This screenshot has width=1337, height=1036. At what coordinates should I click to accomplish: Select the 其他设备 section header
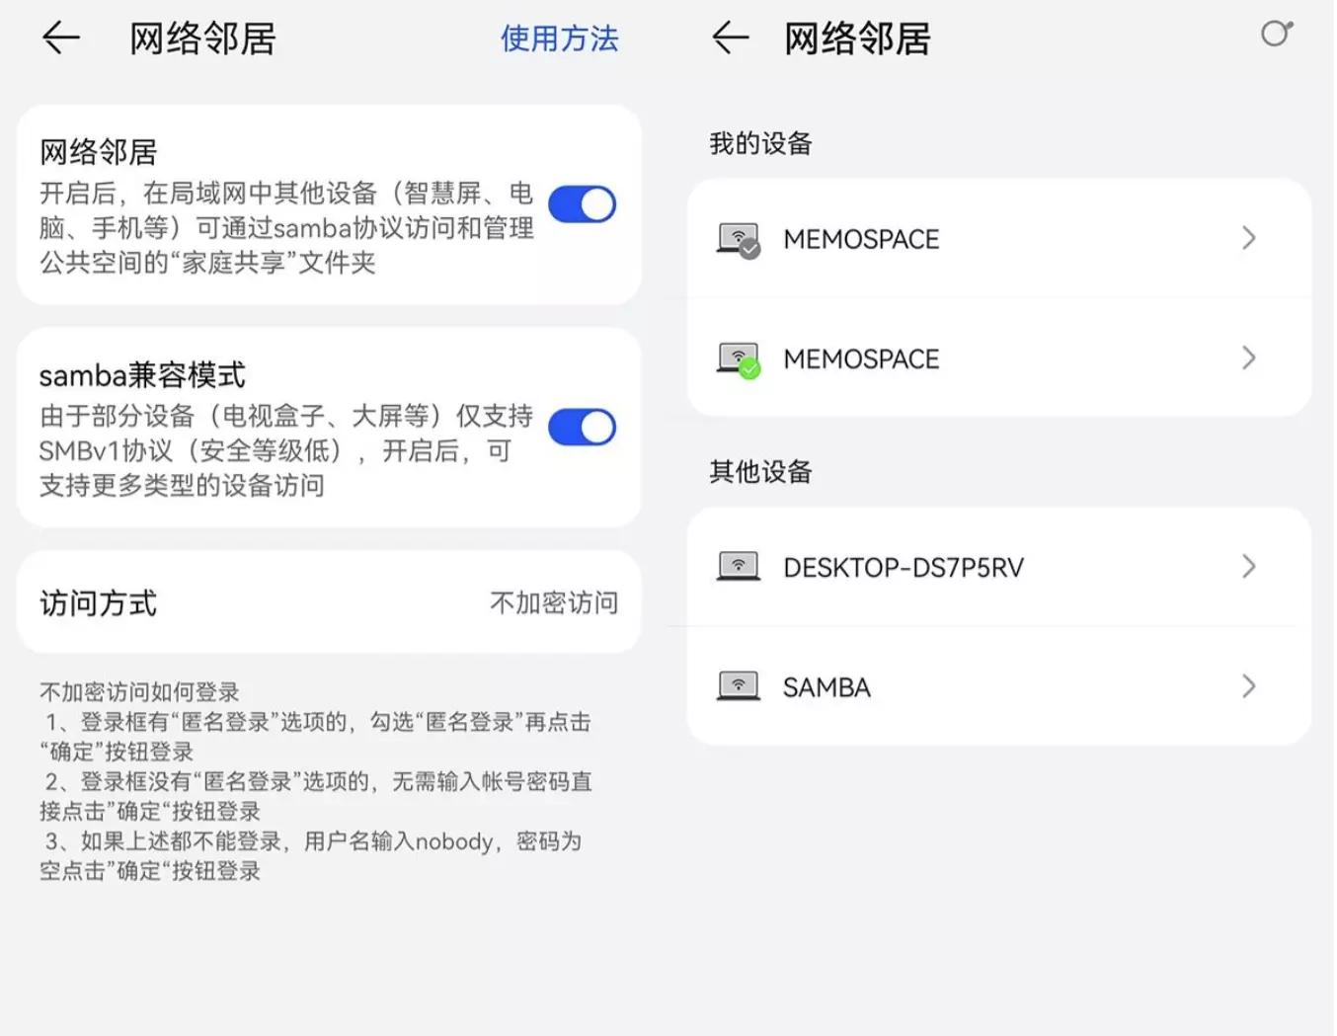pos(759,472)
